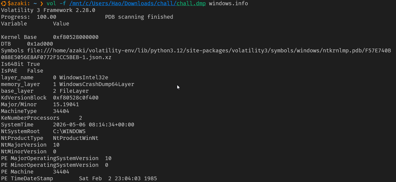Click the NtSystemRoot C:\WINDOWS value
This screenshot has height=182, width=396.
pyautogui.click(x=69, y=131)
